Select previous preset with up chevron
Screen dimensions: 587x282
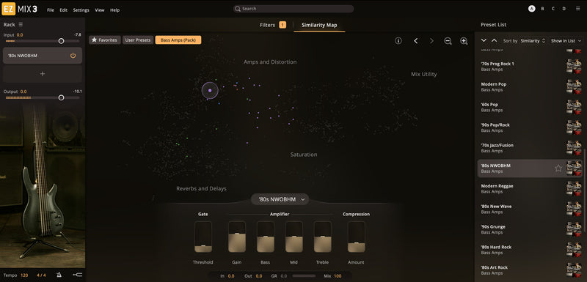pyautogui.click(x=494, y=40)
